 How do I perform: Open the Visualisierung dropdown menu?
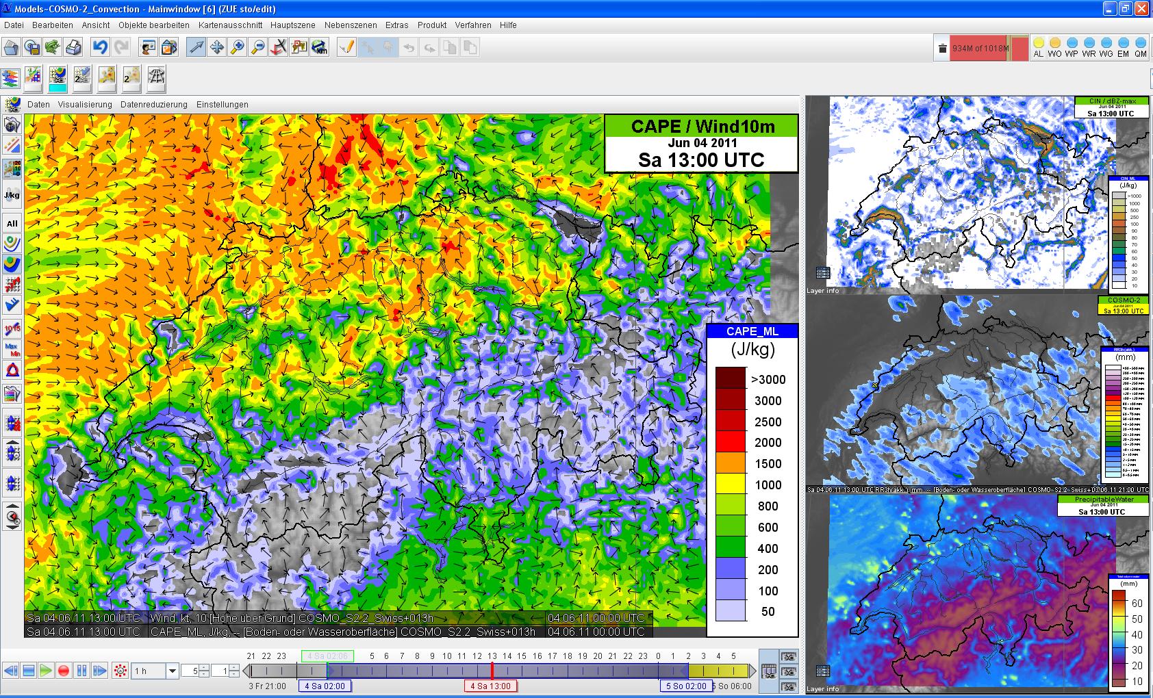click(85, 105)
